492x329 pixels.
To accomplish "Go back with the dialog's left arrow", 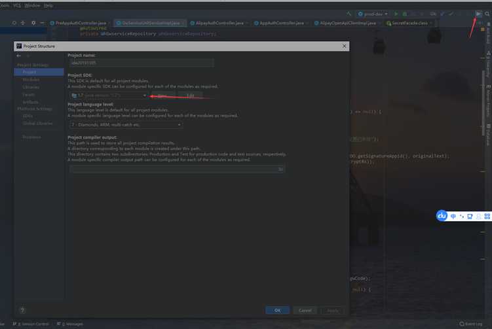I will tap(19, 56).
